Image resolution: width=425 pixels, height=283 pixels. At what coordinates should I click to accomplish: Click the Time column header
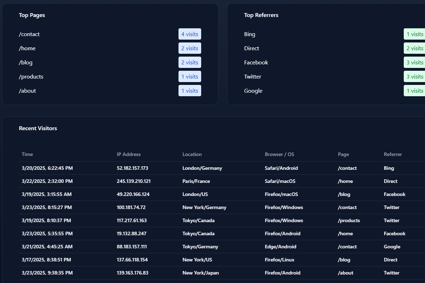pyautogui.click(x=27, y=154)
